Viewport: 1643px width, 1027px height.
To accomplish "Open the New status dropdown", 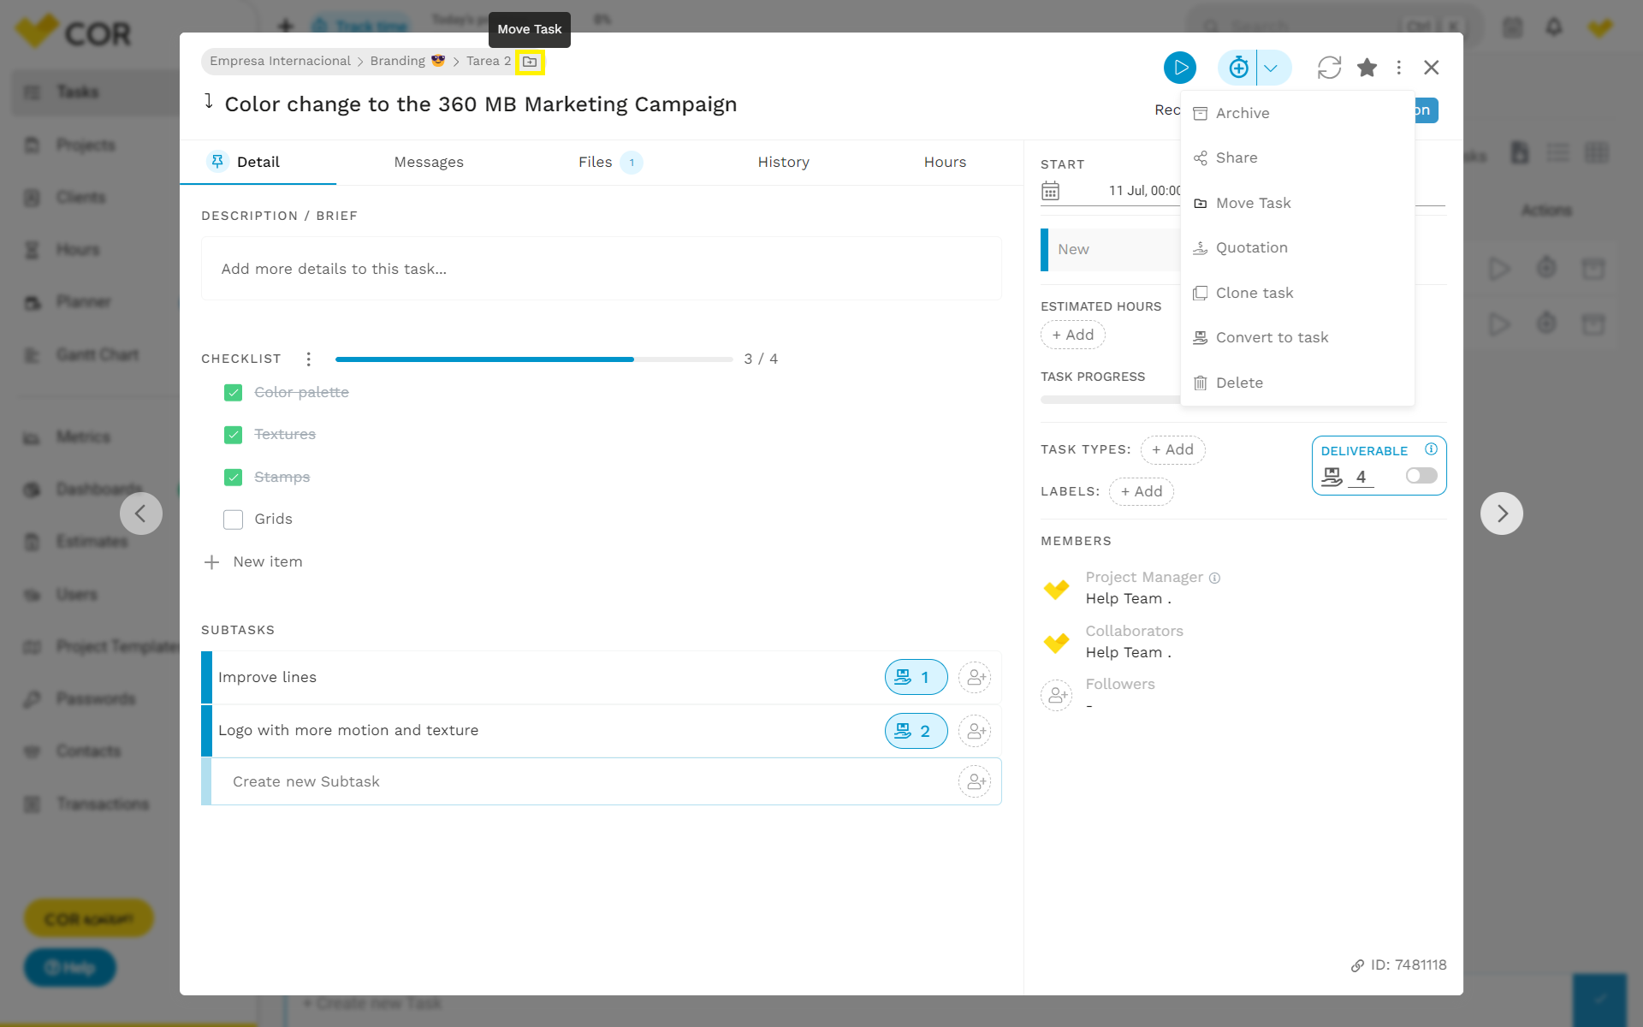I will [x=1111, y=249].
